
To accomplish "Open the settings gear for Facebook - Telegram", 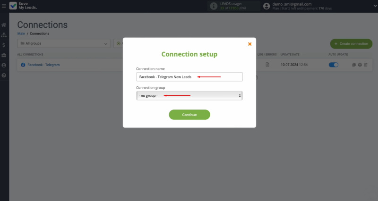I will coord(360,65).
